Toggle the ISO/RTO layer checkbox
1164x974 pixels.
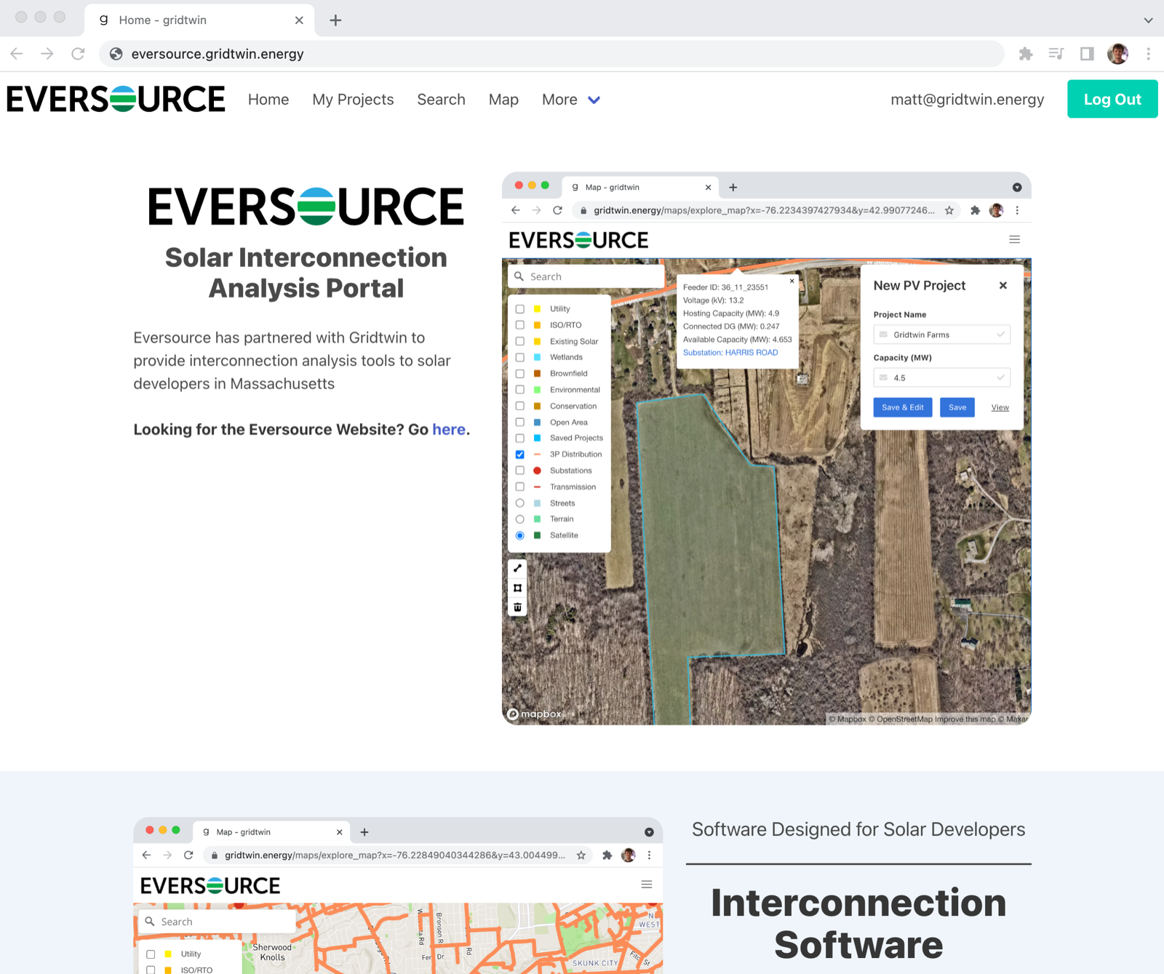[519, 325]
